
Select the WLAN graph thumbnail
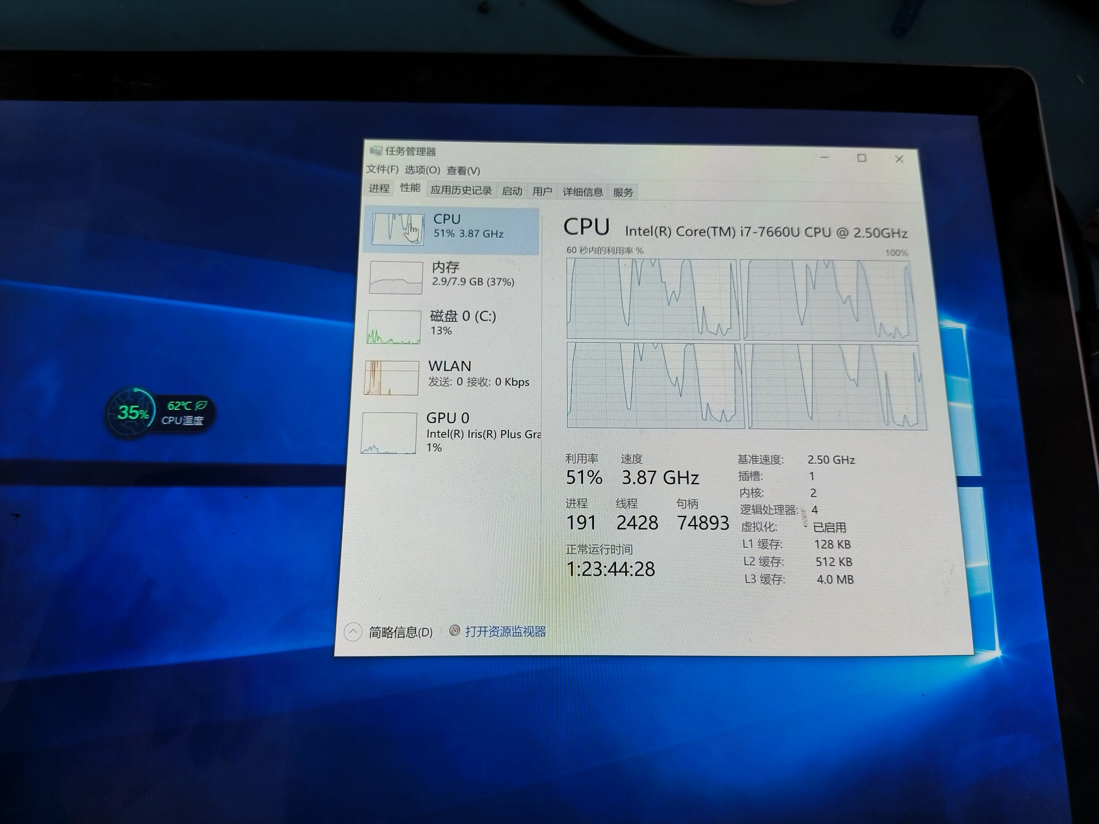[392, 377]
